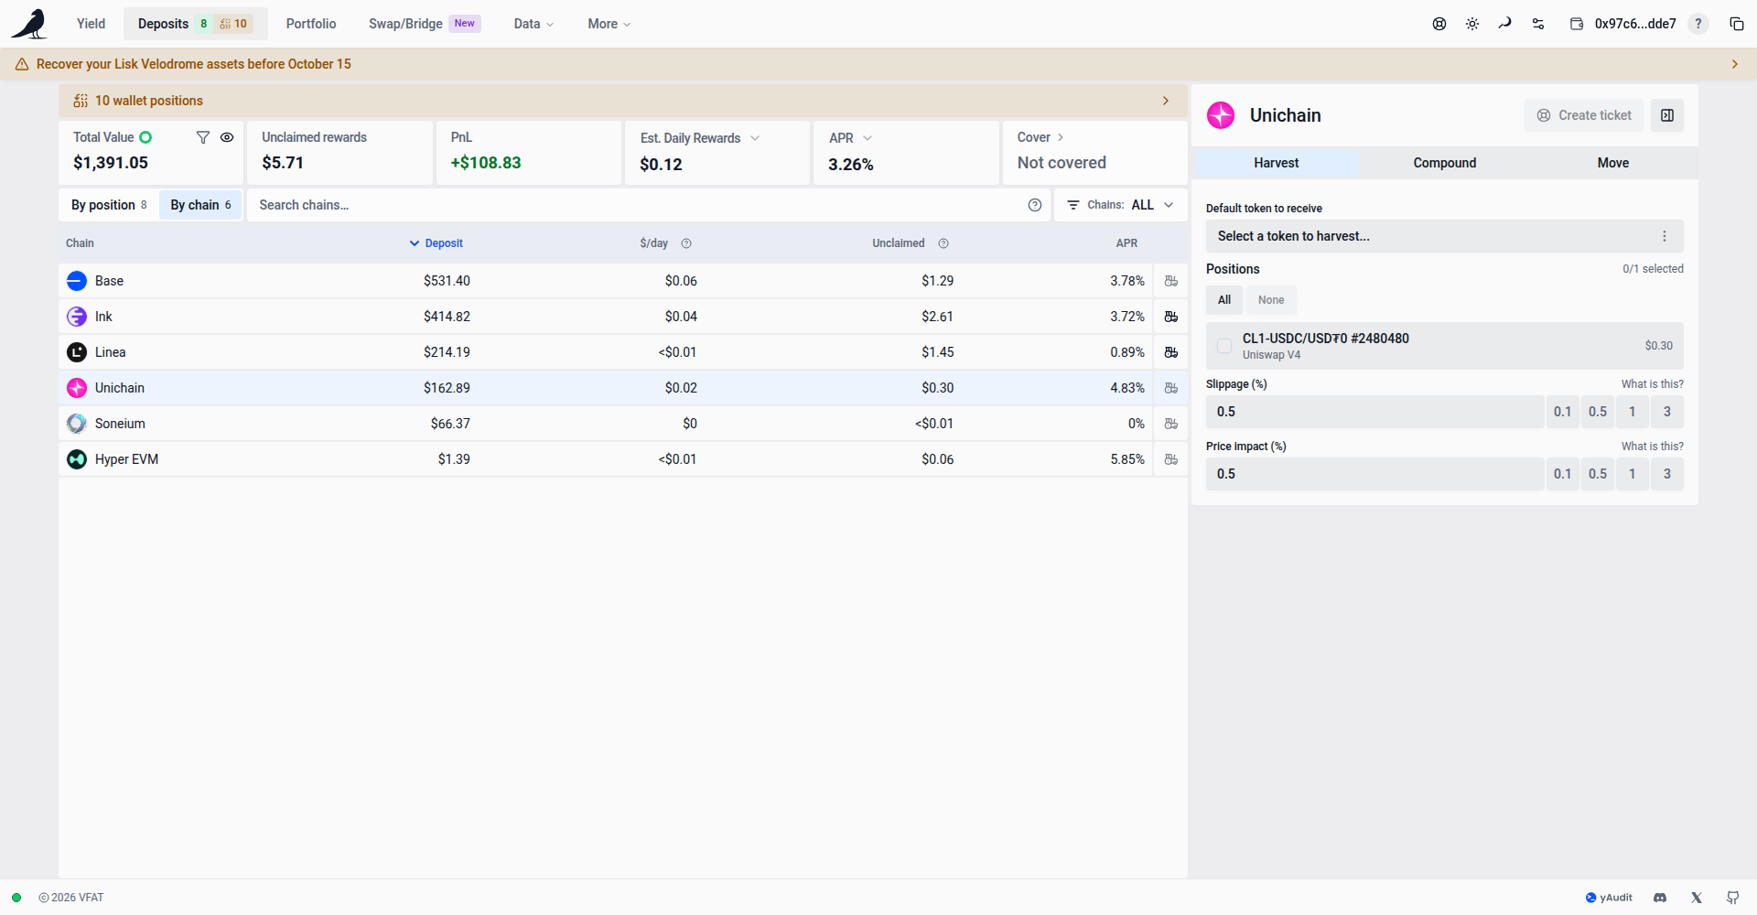Open the Portfolio page
The image size is (1757, 915).
[x=311, y=24]
